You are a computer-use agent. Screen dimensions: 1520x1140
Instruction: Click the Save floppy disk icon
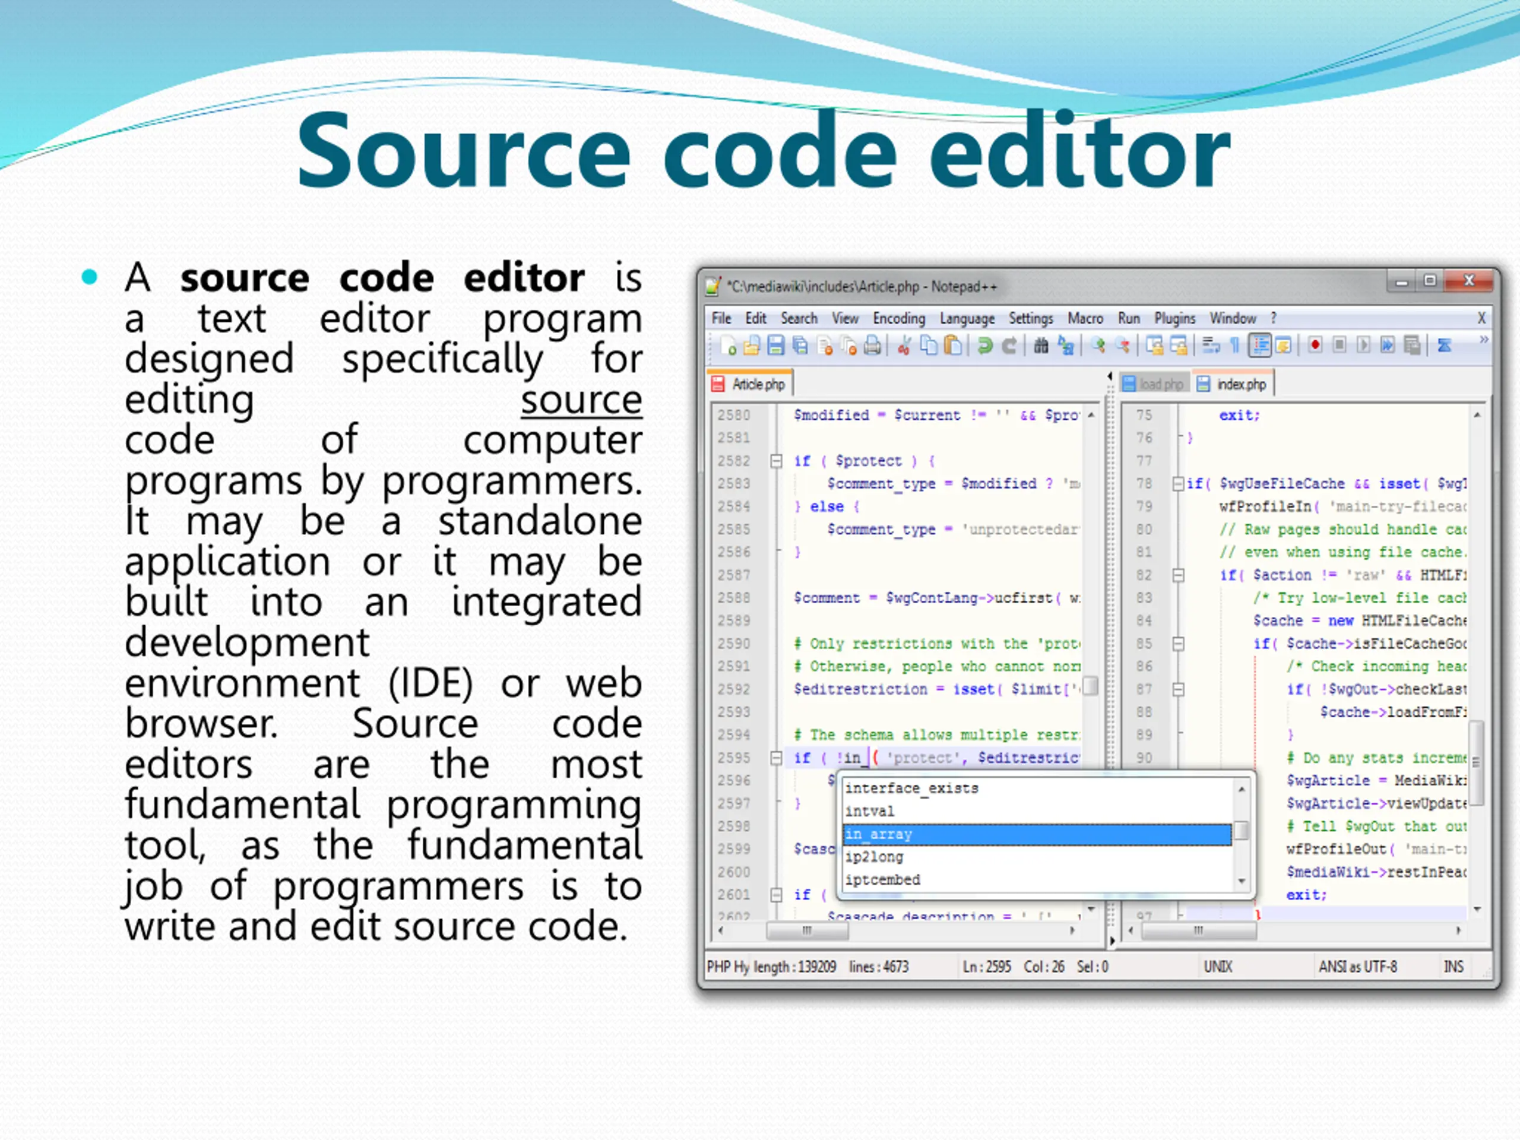(x=776, y=345)
